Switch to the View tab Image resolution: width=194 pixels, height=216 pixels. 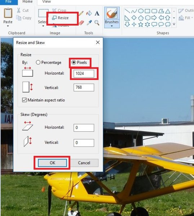click(x=47, y=2)
